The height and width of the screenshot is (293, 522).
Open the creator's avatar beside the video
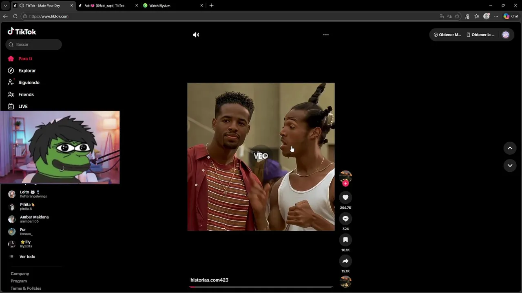pyautogui.click(x=345, y=176)
